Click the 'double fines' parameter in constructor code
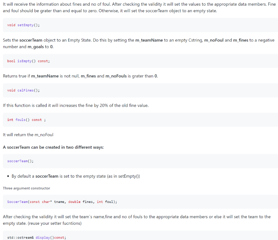 tap(80, 202)
